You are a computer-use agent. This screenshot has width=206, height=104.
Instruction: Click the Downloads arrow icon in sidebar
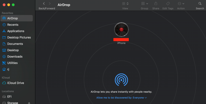click(x=4, y=57)
